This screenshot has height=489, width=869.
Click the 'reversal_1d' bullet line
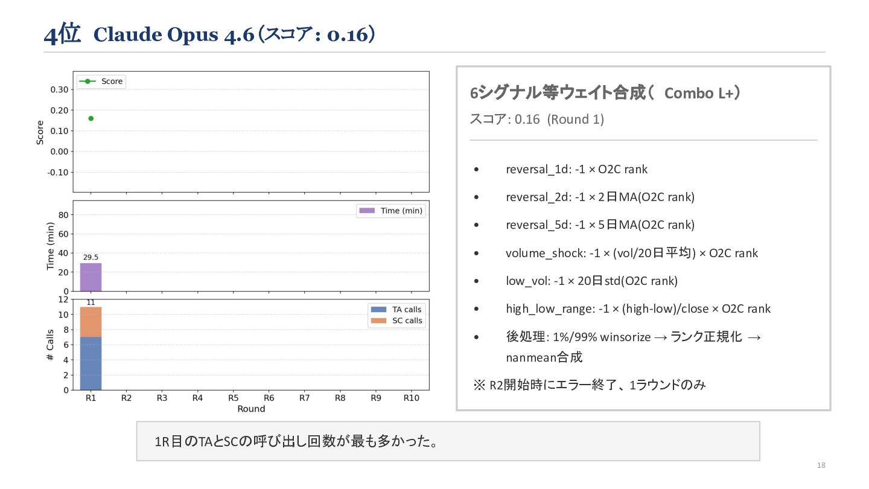tap(576, 169)
